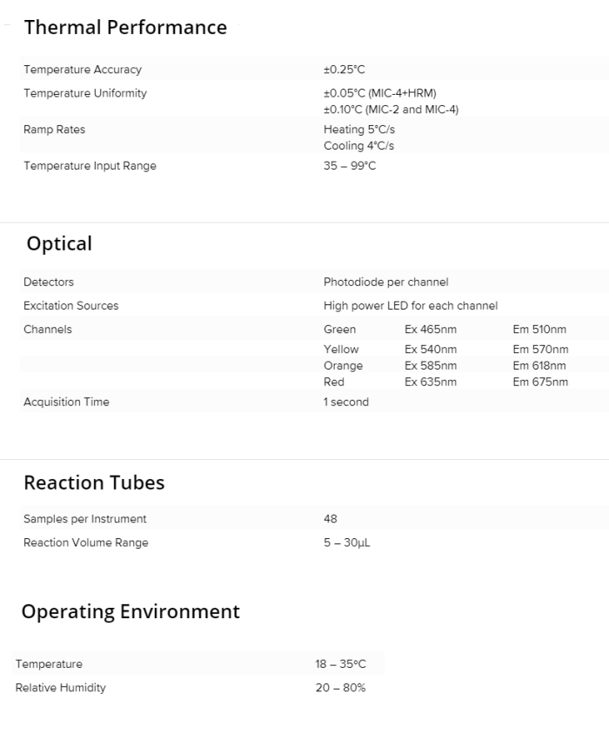The height and width of the screenshot is (733, 609).
Task: Select the ±0.05°C (MIC-4+HRM) text
Action: (379, 93)
